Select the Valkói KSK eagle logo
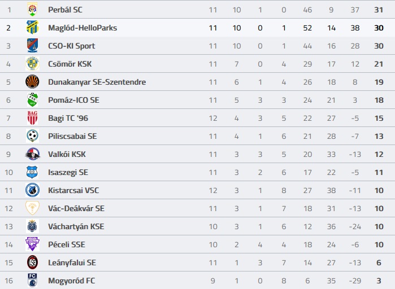 32,154
